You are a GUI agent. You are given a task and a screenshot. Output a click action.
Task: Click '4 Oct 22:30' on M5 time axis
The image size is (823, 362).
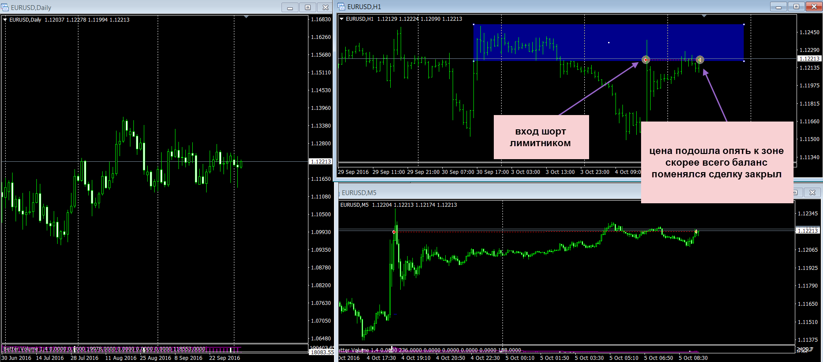coord(485,358)
